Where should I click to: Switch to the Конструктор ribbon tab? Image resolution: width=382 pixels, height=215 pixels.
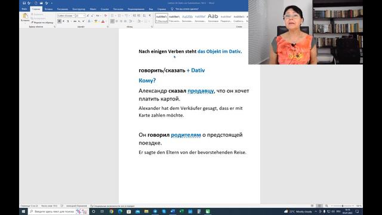coord(79,9)
